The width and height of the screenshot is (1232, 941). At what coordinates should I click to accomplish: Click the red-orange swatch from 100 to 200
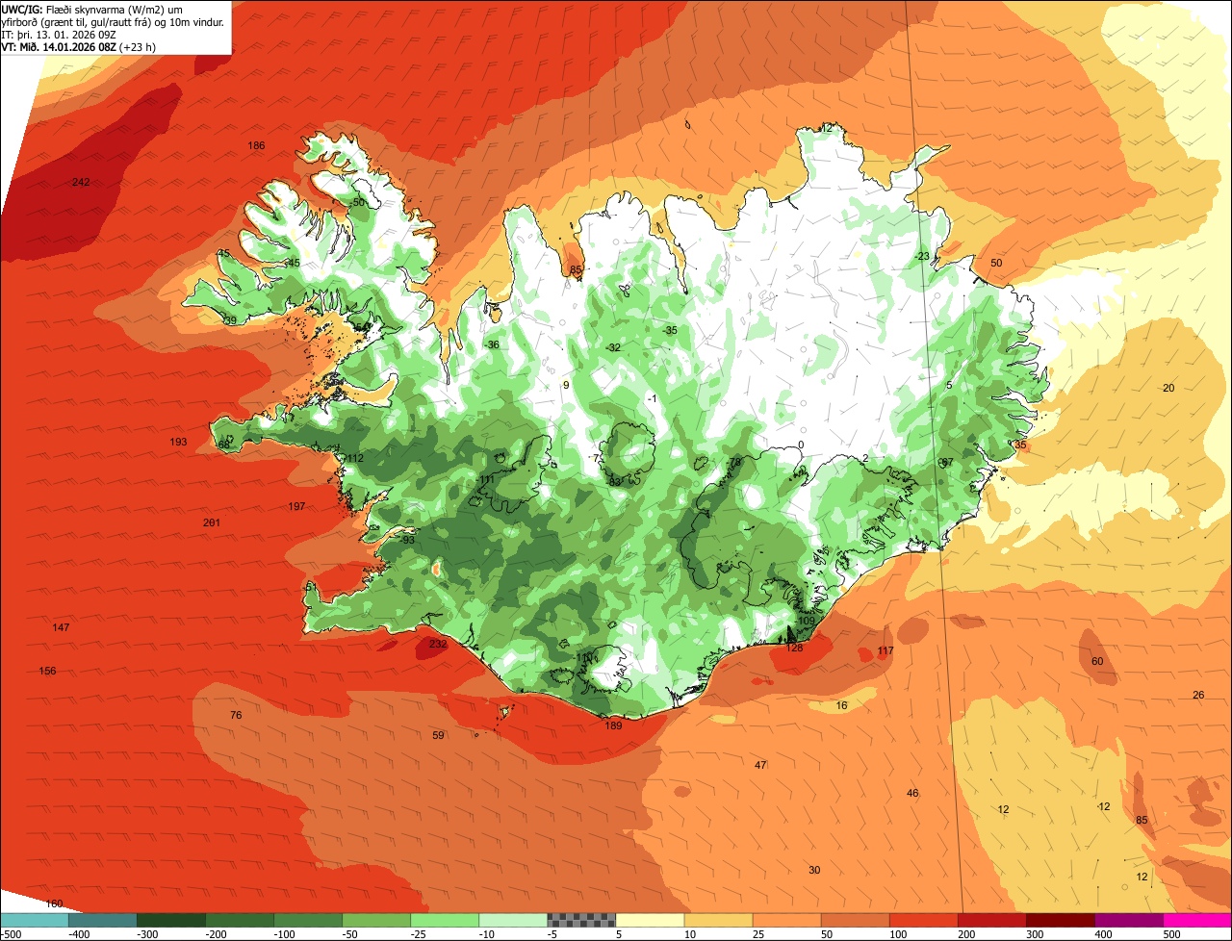tap(922, 920)
